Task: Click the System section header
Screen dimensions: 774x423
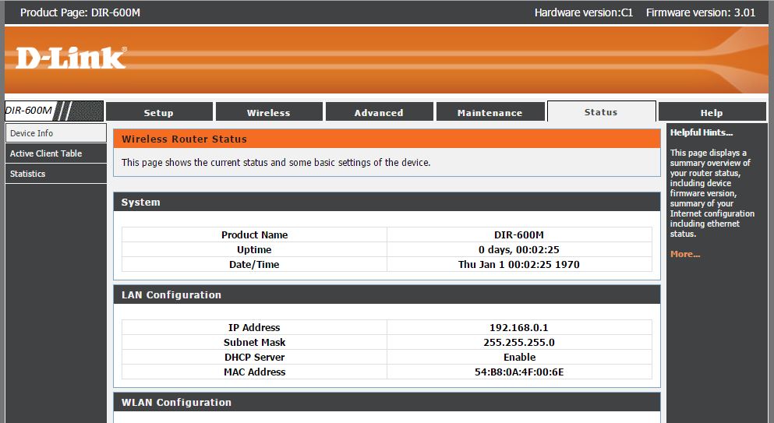Action: [387, 202]
